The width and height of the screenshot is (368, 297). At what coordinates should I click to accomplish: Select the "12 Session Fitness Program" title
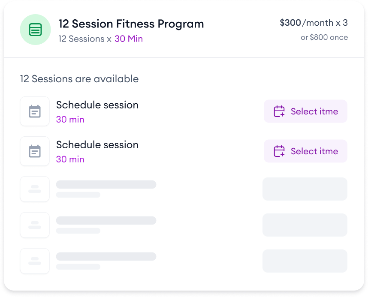(x=131, y=24)
